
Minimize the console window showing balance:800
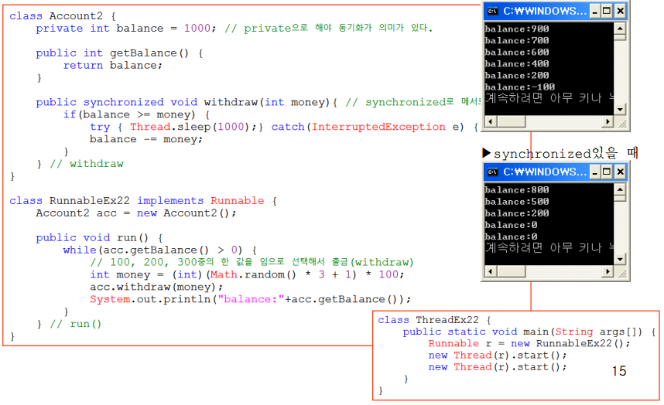pos(595,172)
